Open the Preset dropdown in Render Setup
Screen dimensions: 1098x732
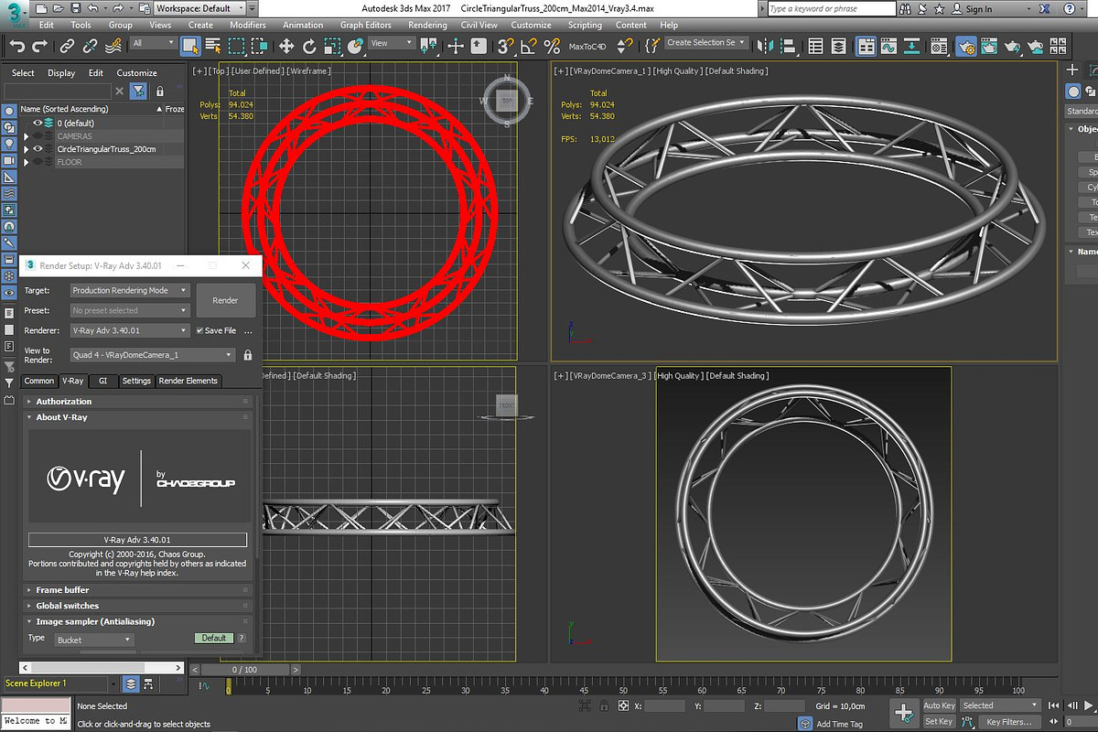(x=130, y=310)
